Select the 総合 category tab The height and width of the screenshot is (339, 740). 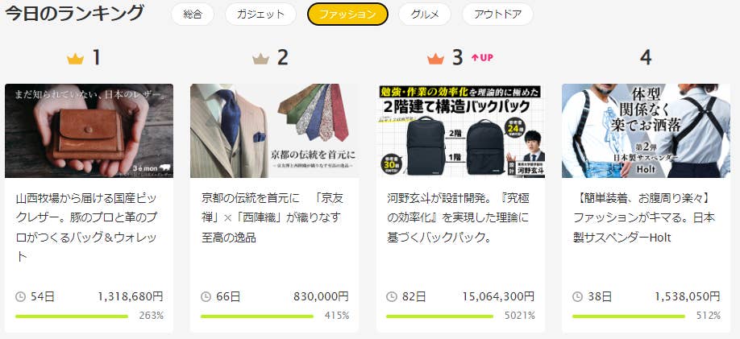tap(193, 14)
